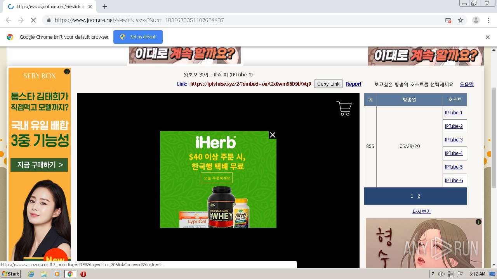
Task: Open a new tab with the plus button
Action: [105, 7]
